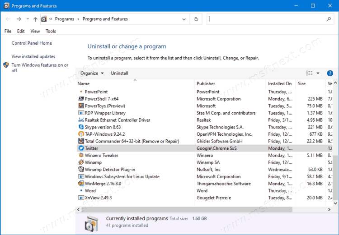The image size is (339, 235).
Task: Click the address bar Control Panel icon
Action: pos(44,19)
